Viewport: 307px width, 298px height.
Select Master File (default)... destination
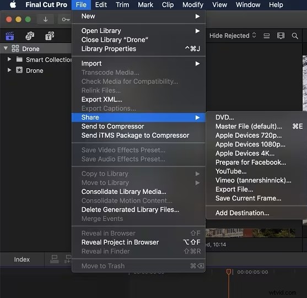pos(256,126)
